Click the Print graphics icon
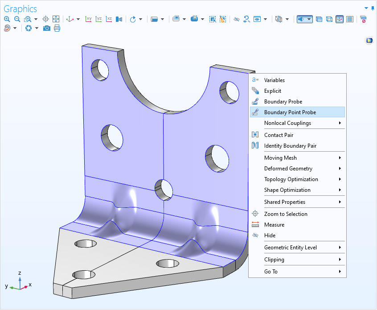Viewport: 377px width, 310px height. tap(57, 28)
